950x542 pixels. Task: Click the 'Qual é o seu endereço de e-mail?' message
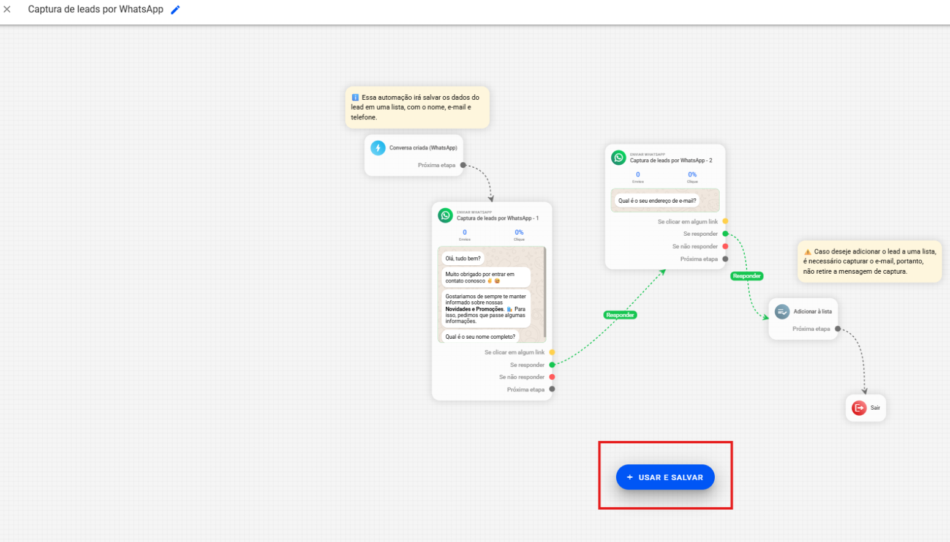click(657, 201)
